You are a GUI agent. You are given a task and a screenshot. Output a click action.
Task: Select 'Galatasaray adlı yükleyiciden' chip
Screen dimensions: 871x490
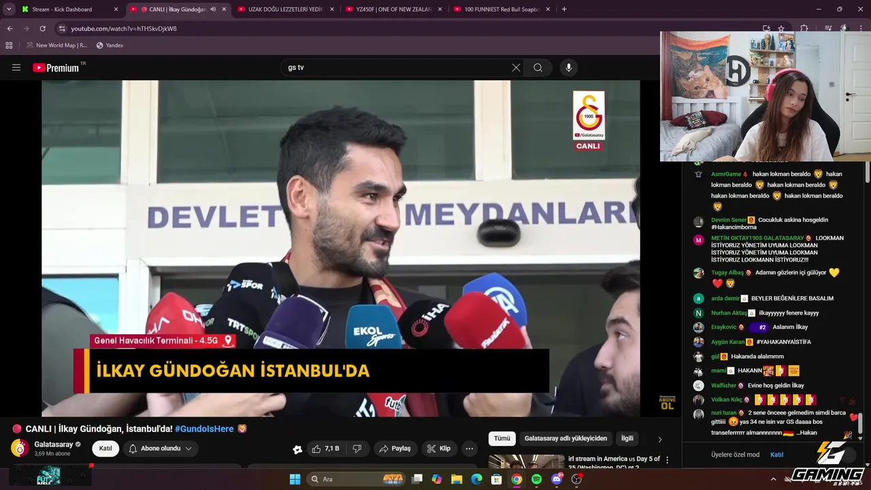pyautogui.click(x=565, y=439)
